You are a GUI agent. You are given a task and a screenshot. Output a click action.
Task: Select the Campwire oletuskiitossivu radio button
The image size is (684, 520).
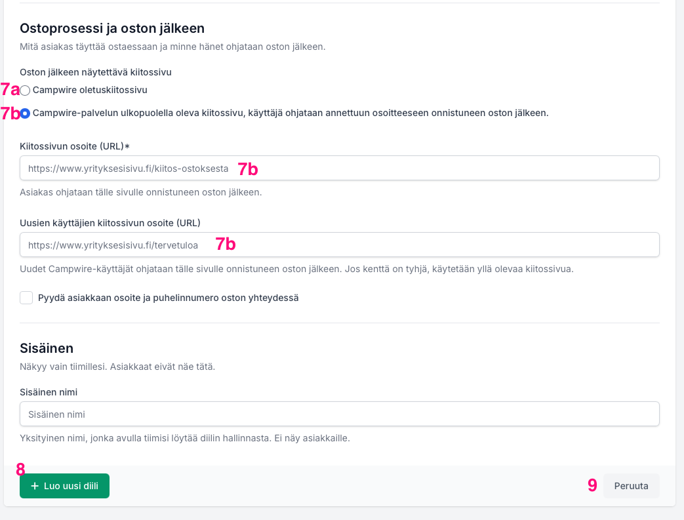tap(25, 90)
